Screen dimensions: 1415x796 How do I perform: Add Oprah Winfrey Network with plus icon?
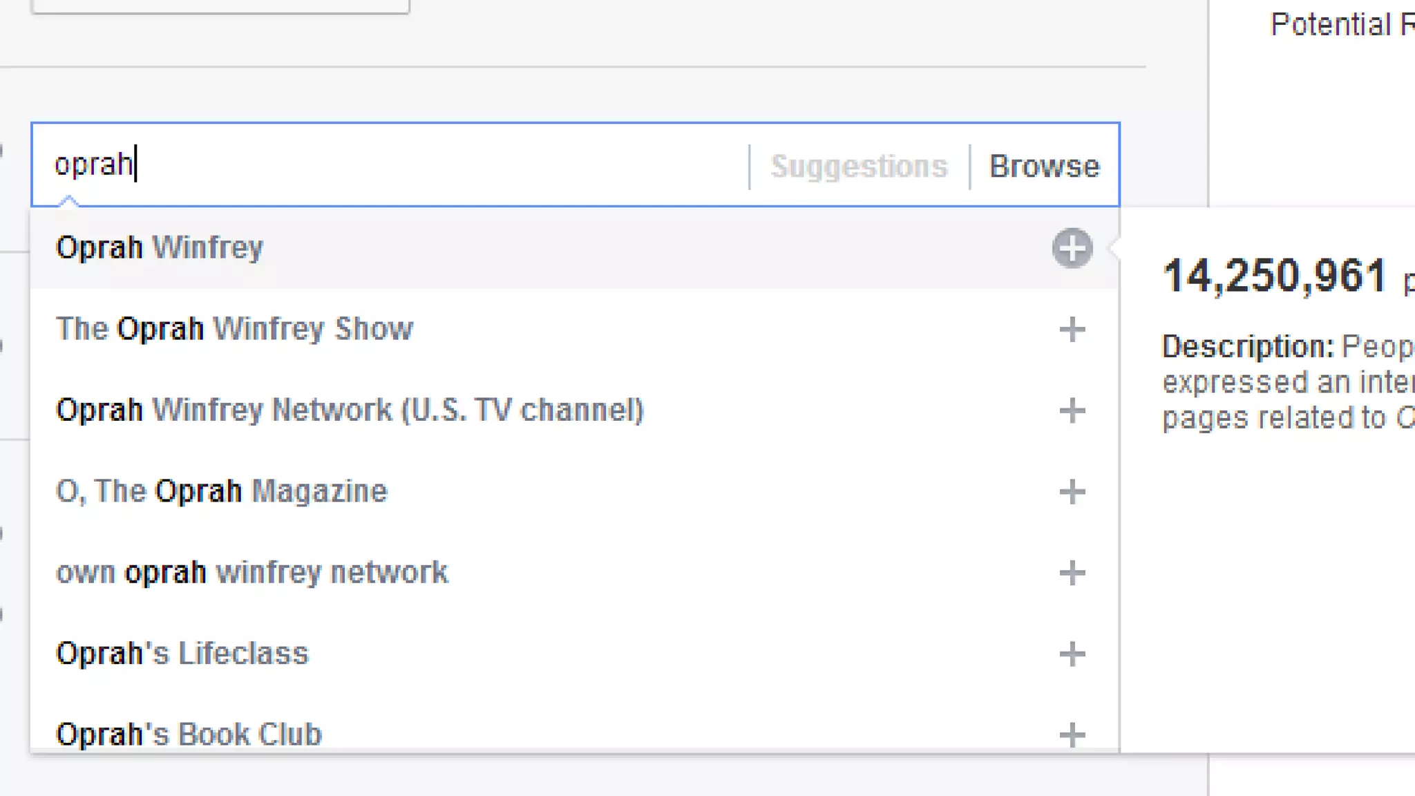pos(1072,410)
